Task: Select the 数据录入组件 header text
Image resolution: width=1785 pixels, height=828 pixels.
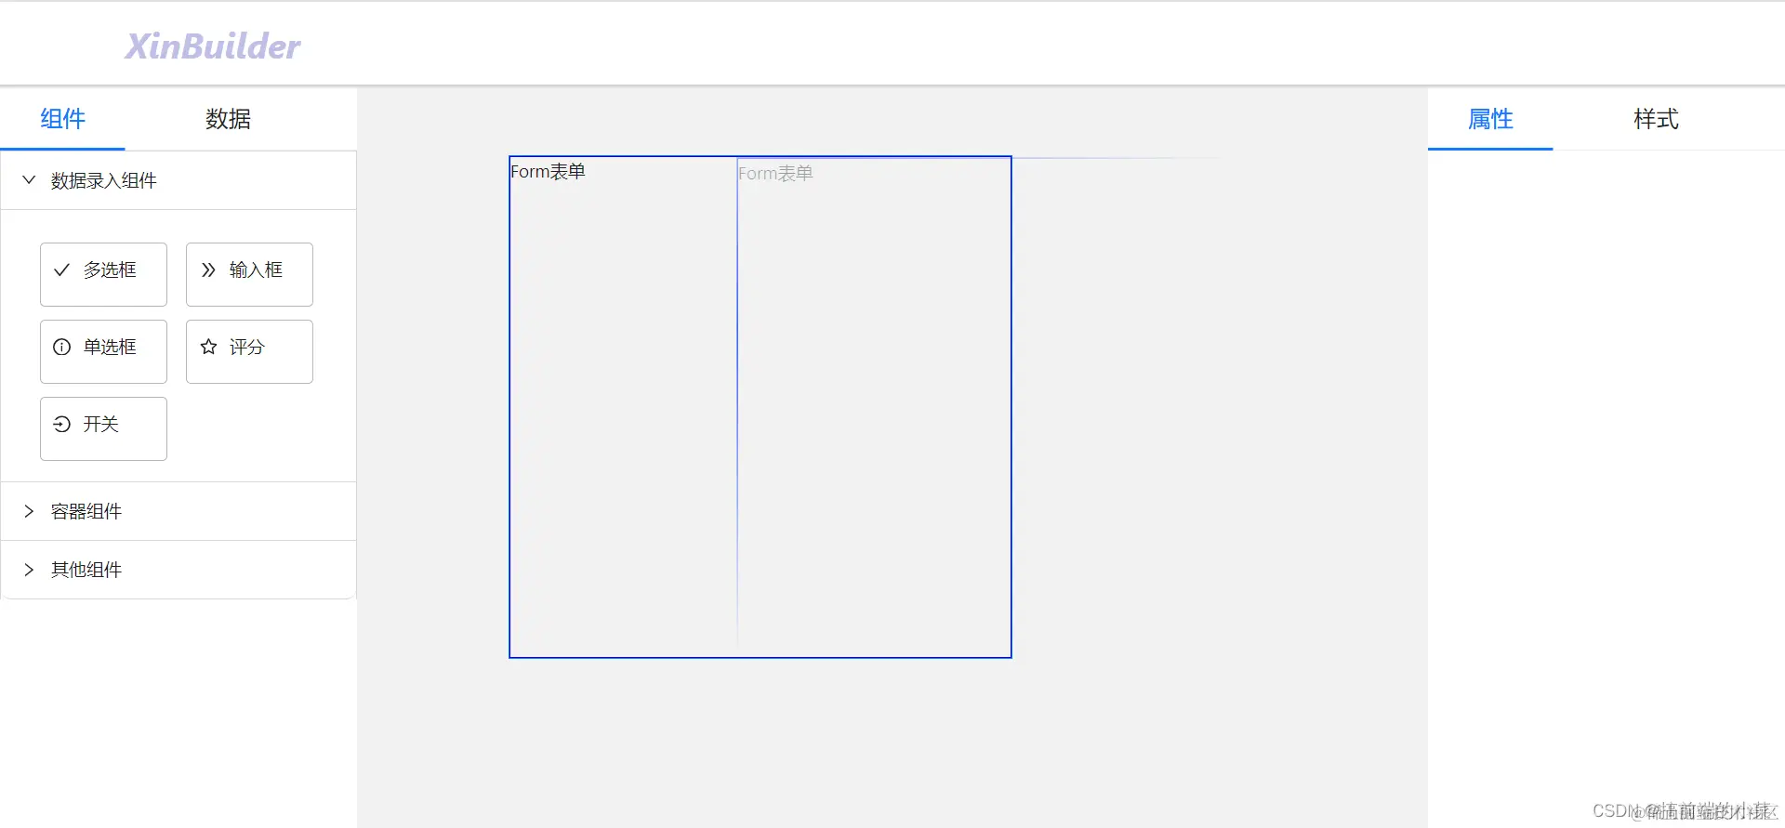Action: click(103, 180)
